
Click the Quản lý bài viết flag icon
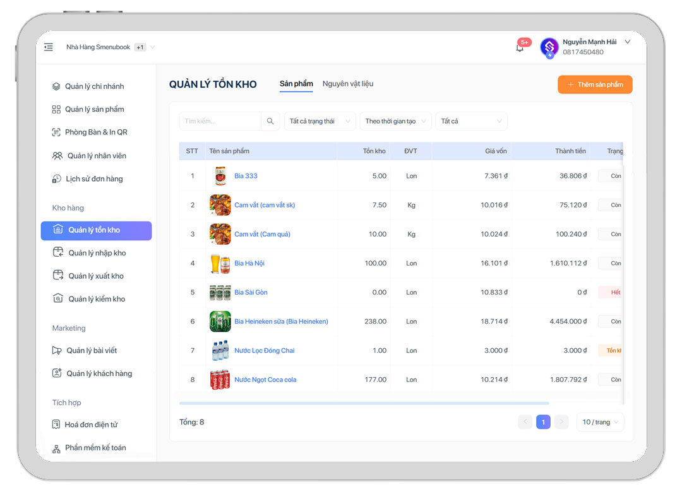[x=57, y=350]
